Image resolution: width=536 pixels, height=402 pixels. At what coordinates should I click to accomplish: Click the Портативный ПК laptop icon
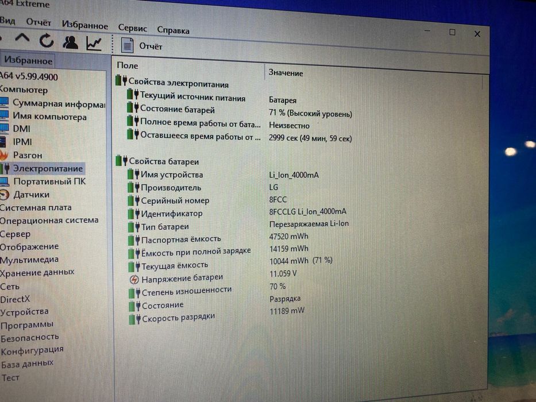tap(4, 181)
